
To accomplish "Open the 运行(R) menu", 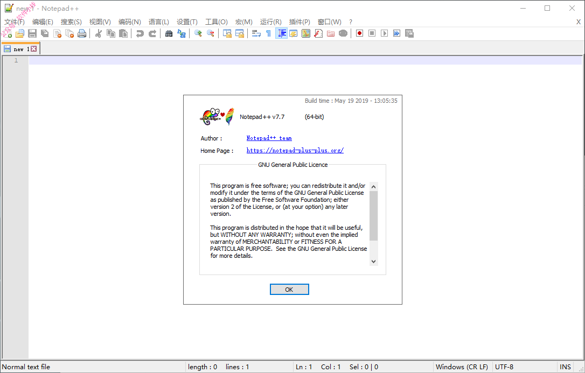I will [271, 22].
